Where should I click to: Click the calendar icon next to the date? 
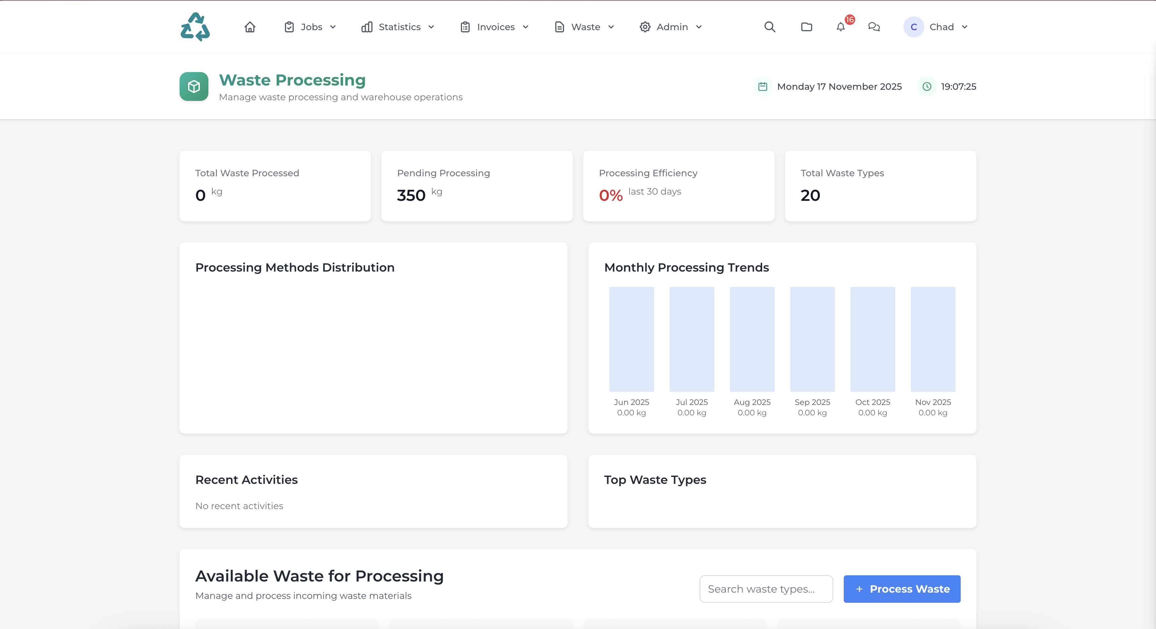(762, 86)
